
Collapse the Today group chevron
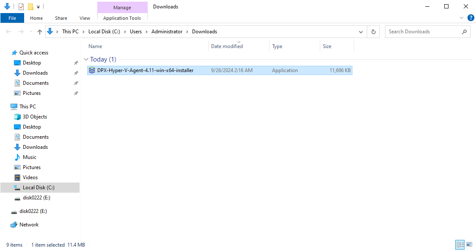tap(86, 59)
